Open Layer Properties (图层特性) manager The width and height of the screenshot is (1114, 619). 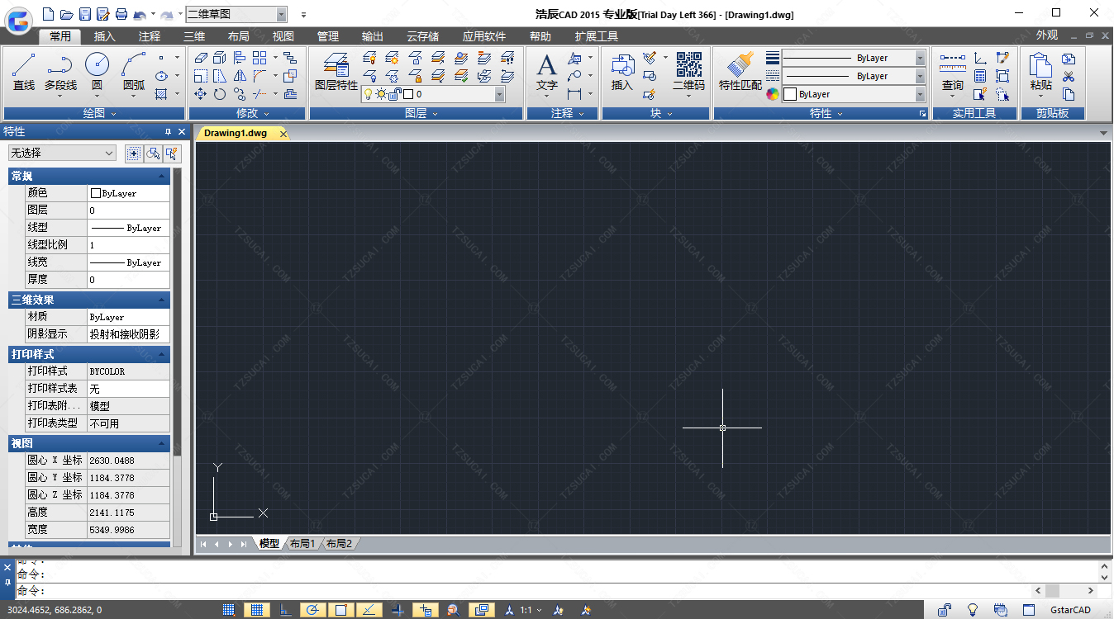point(336,73)
